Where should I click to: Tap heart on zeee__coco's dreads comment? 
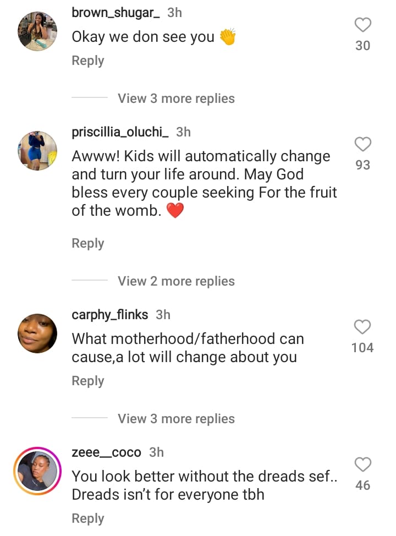point(362,464)
